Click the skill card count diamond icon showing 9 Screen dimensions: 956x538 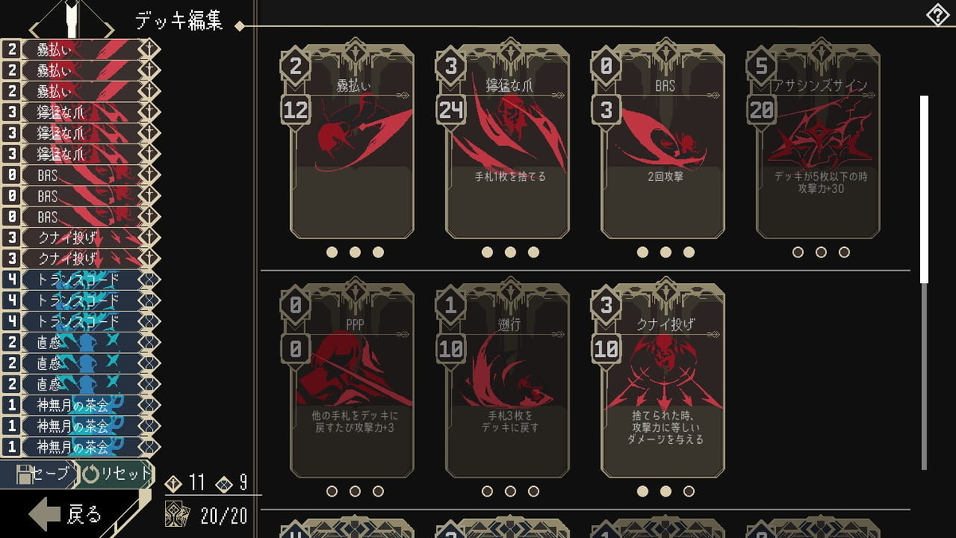224,483
